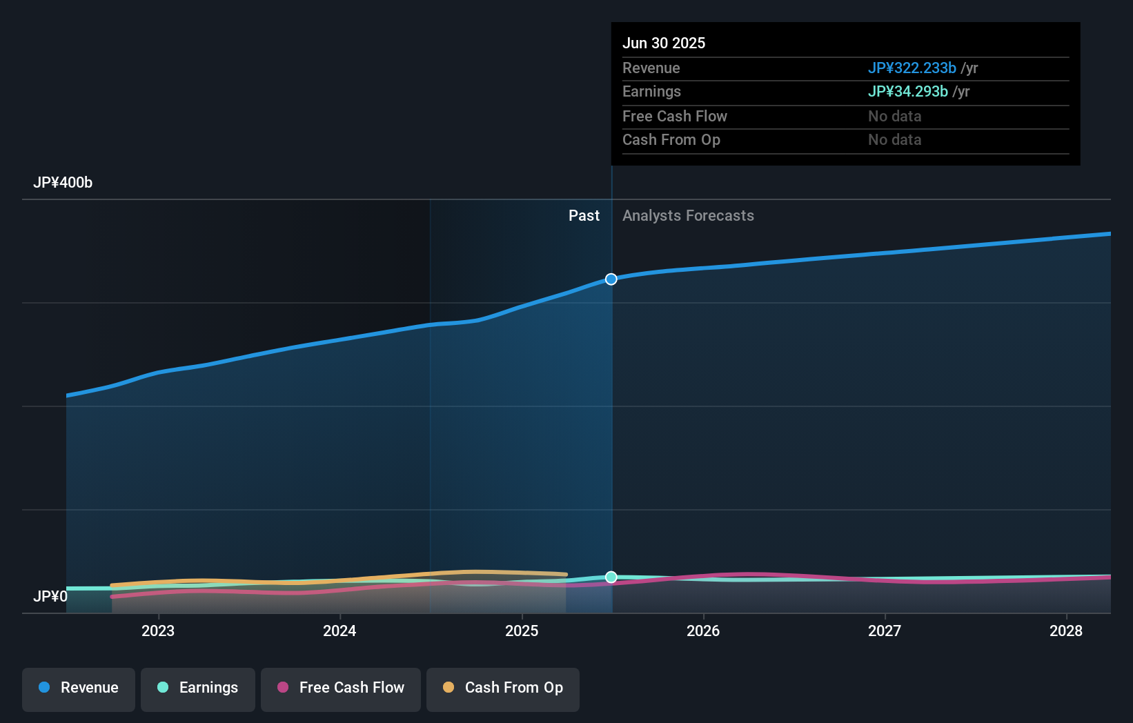
Task: Click the Free Cash Flow row label in the tooltip
Action: point(675,117)
